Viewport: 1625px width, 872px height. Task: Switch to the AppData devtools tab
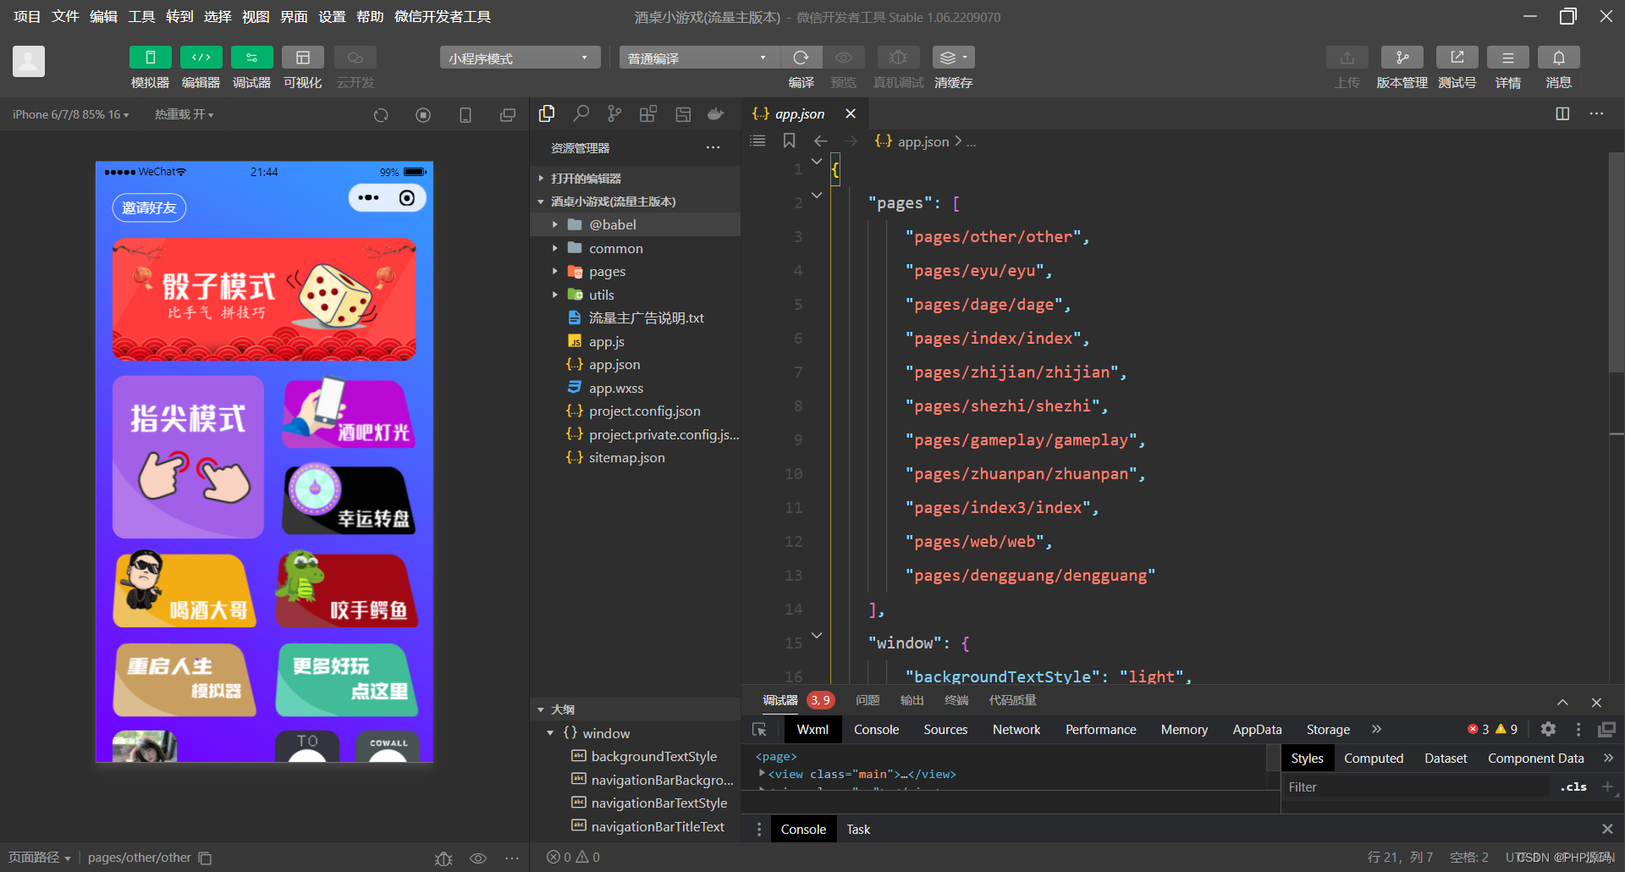click(x=1257, y=729)
